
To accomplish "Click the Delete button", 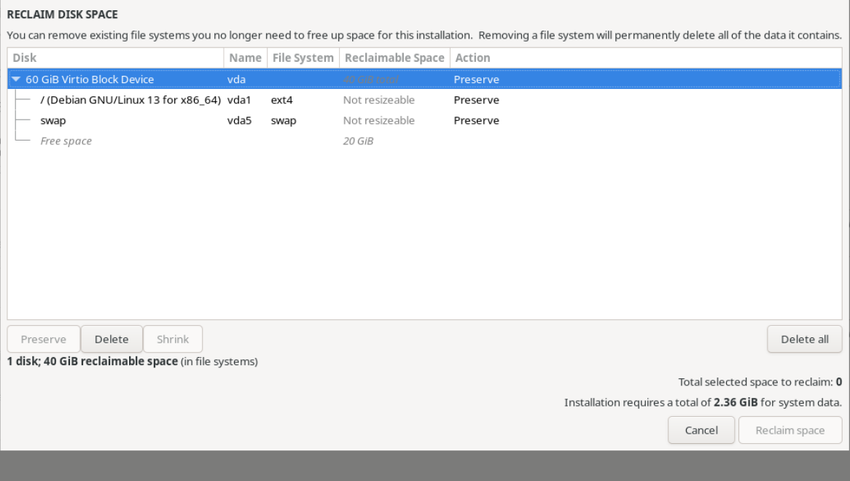I will (x=112, y=339).
